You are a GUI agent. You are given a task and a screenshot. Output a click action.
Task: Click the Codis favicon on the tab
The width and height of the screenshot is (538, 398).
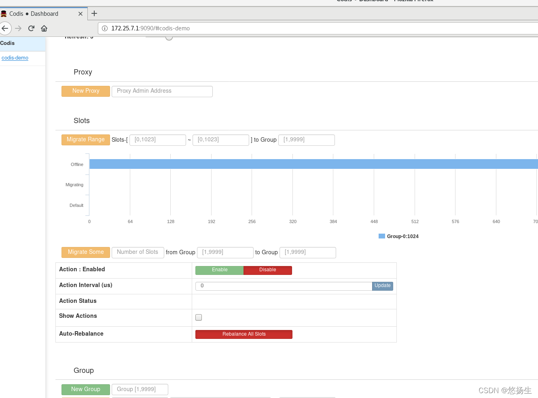[x=4, y=14]
